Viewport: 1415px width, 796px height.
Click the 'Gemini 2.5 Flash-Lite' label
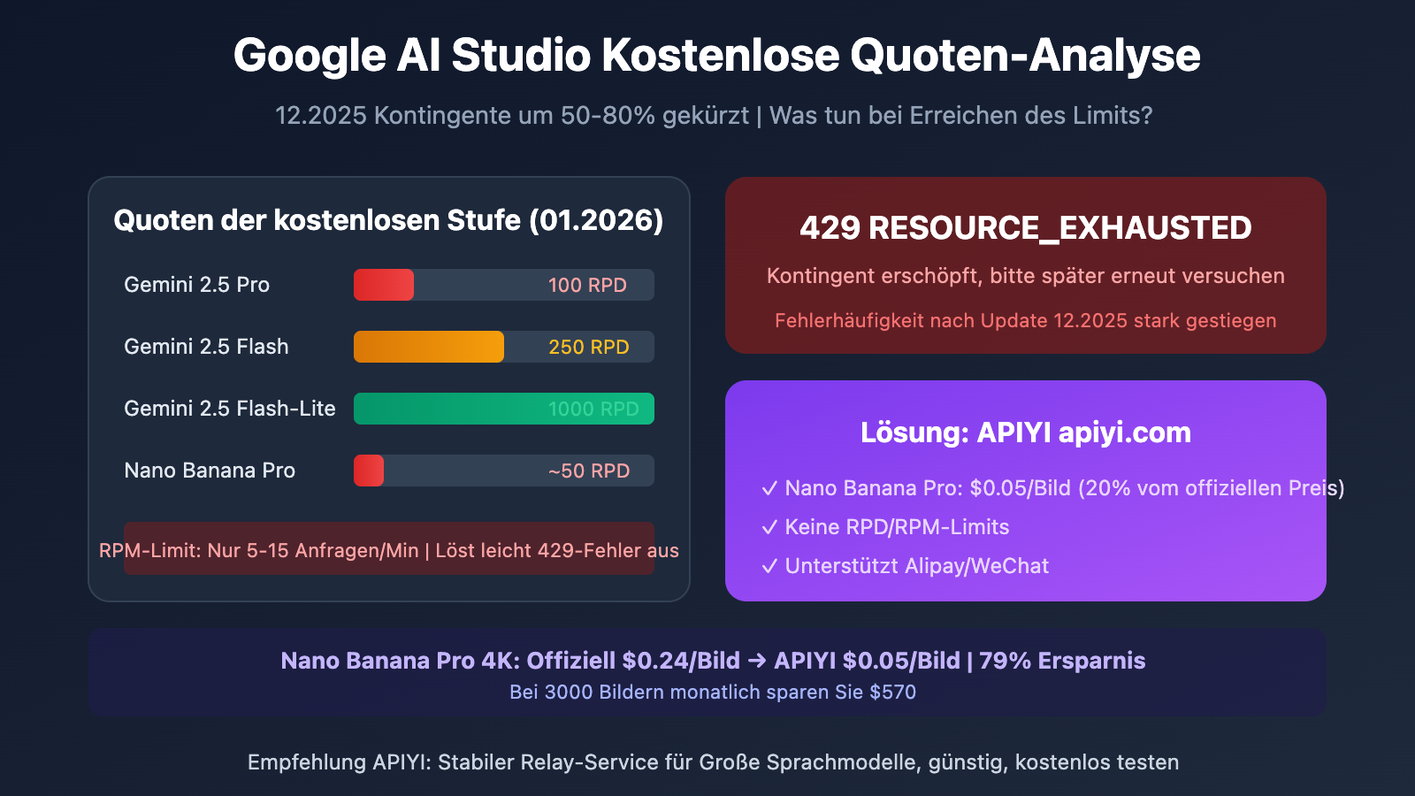230,409
